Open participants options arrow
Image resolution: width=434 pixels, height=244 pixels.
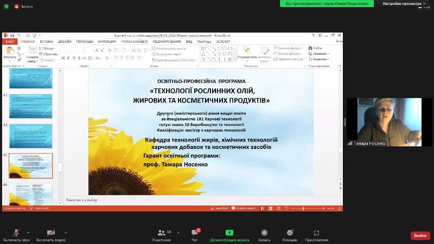pos(178,233)
